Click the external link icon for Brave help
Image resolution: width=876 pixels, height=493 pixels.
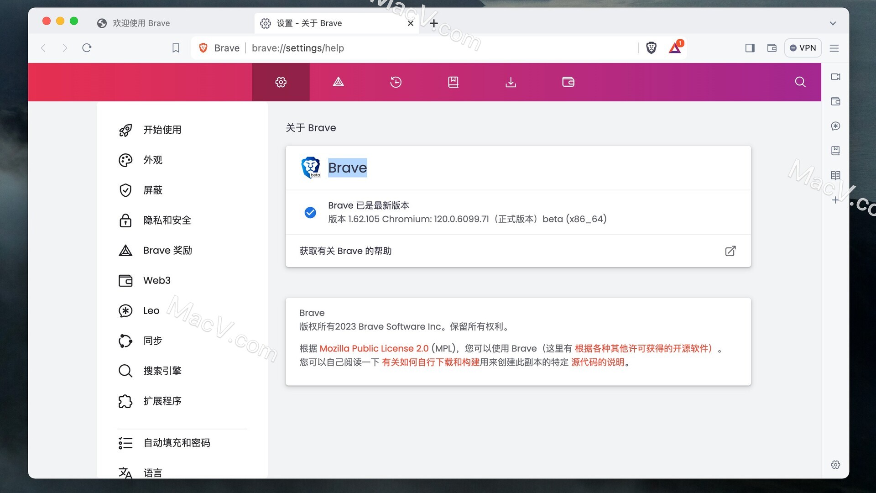pyautogui.click(x=730, y=251)
